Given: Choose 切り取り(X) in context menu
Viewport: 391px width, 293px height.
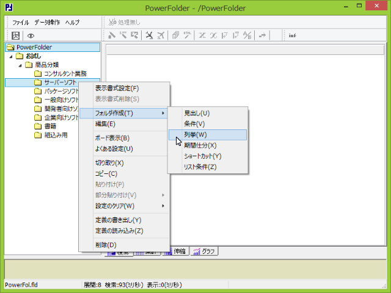Looking at the screenshot, I should (124, 163).
